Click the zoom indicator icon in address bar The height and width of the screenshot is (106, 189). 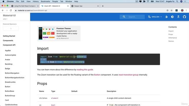pos(167,11)
